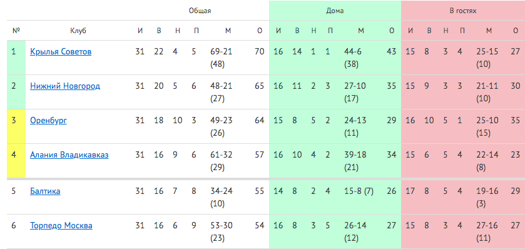Click Балтика home goals cell 15-8 (7)
The width and height of the screenshot is (525, 249).
[x=359, y=191]
